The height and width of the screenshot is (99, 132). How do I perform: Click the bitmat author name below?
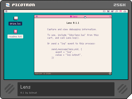(33, 93)
